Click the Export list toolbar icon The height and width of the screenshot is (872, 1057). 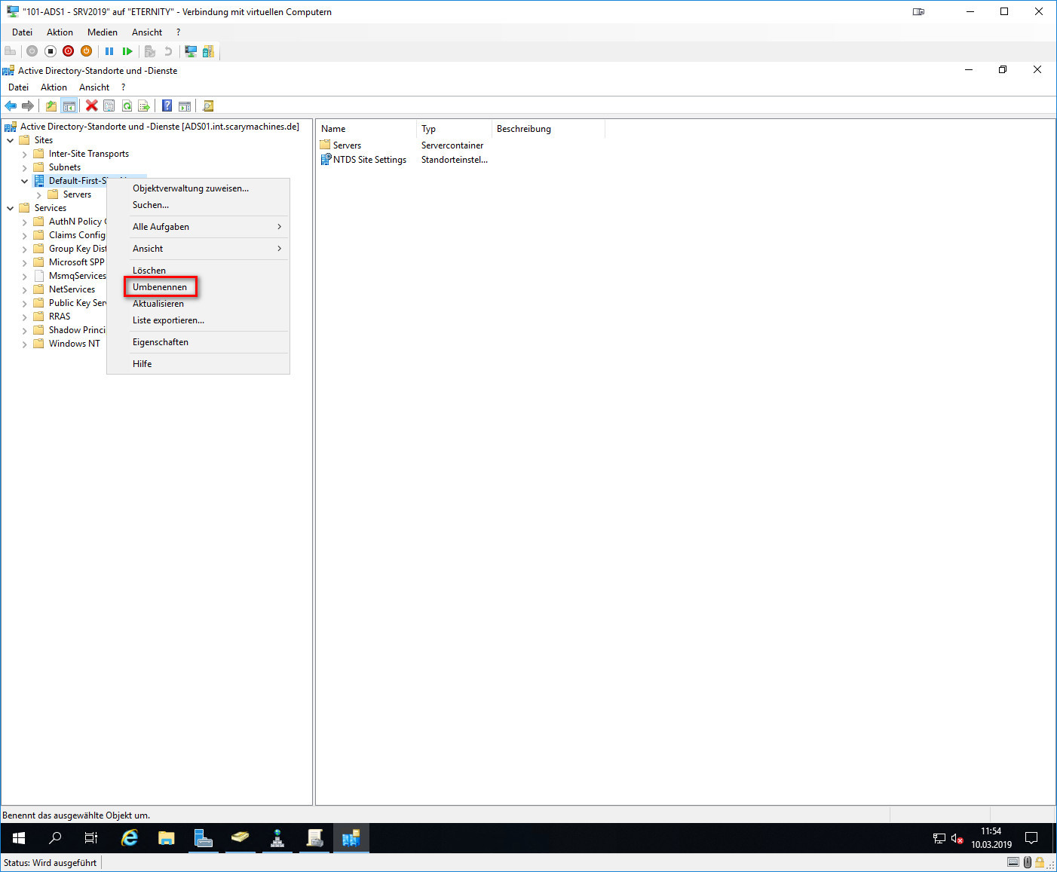144,106
